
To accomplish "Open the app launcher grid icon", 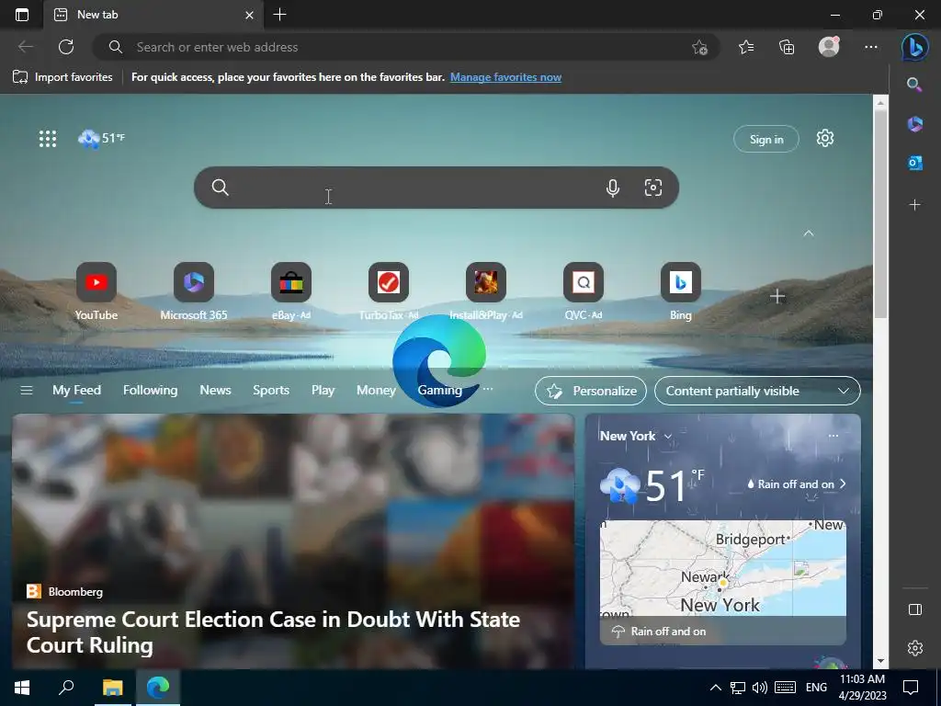I will pyautogui.click(x=48, y=139).
